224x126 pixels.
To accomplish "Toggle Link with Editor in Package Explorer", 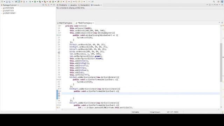I will click(46, 5).
